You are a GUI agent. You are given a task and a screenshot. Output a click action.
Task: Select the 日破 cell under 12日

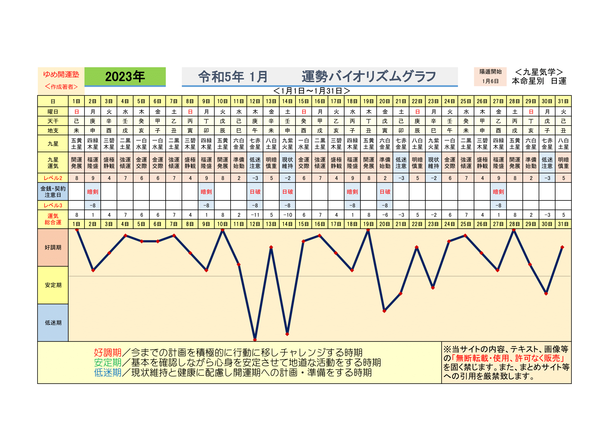(x=255, y=192)
